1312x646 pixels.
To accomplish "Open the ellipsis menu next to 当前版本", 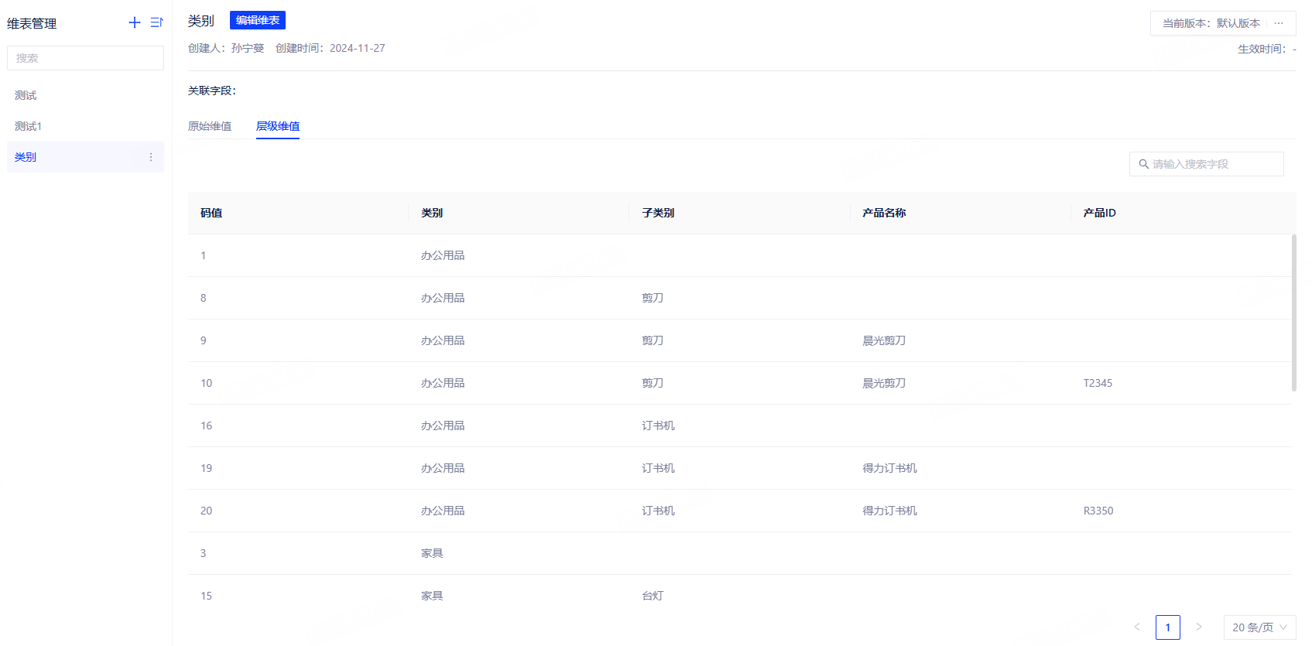I will click(x=1279, y=23).
